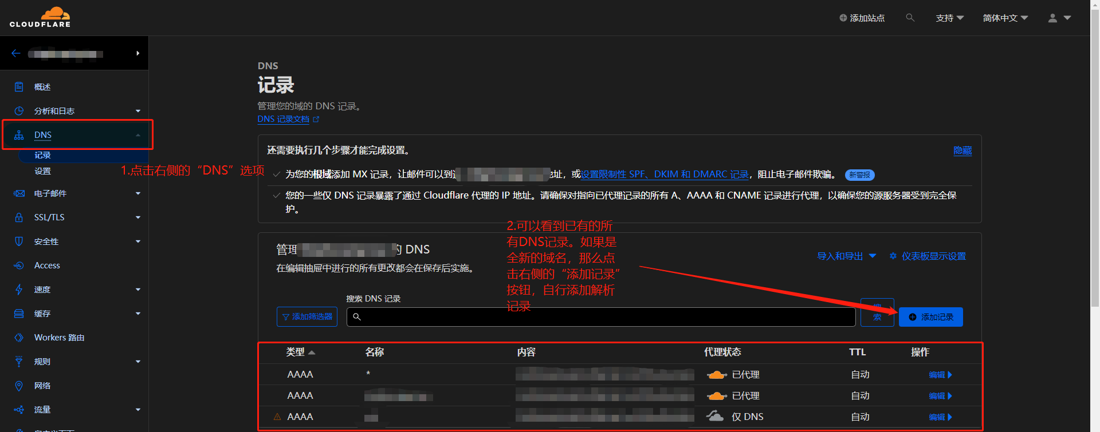Select 设置 under DNS menu
This screenshot has width=1100, height=432.
[x=42, y=171]
